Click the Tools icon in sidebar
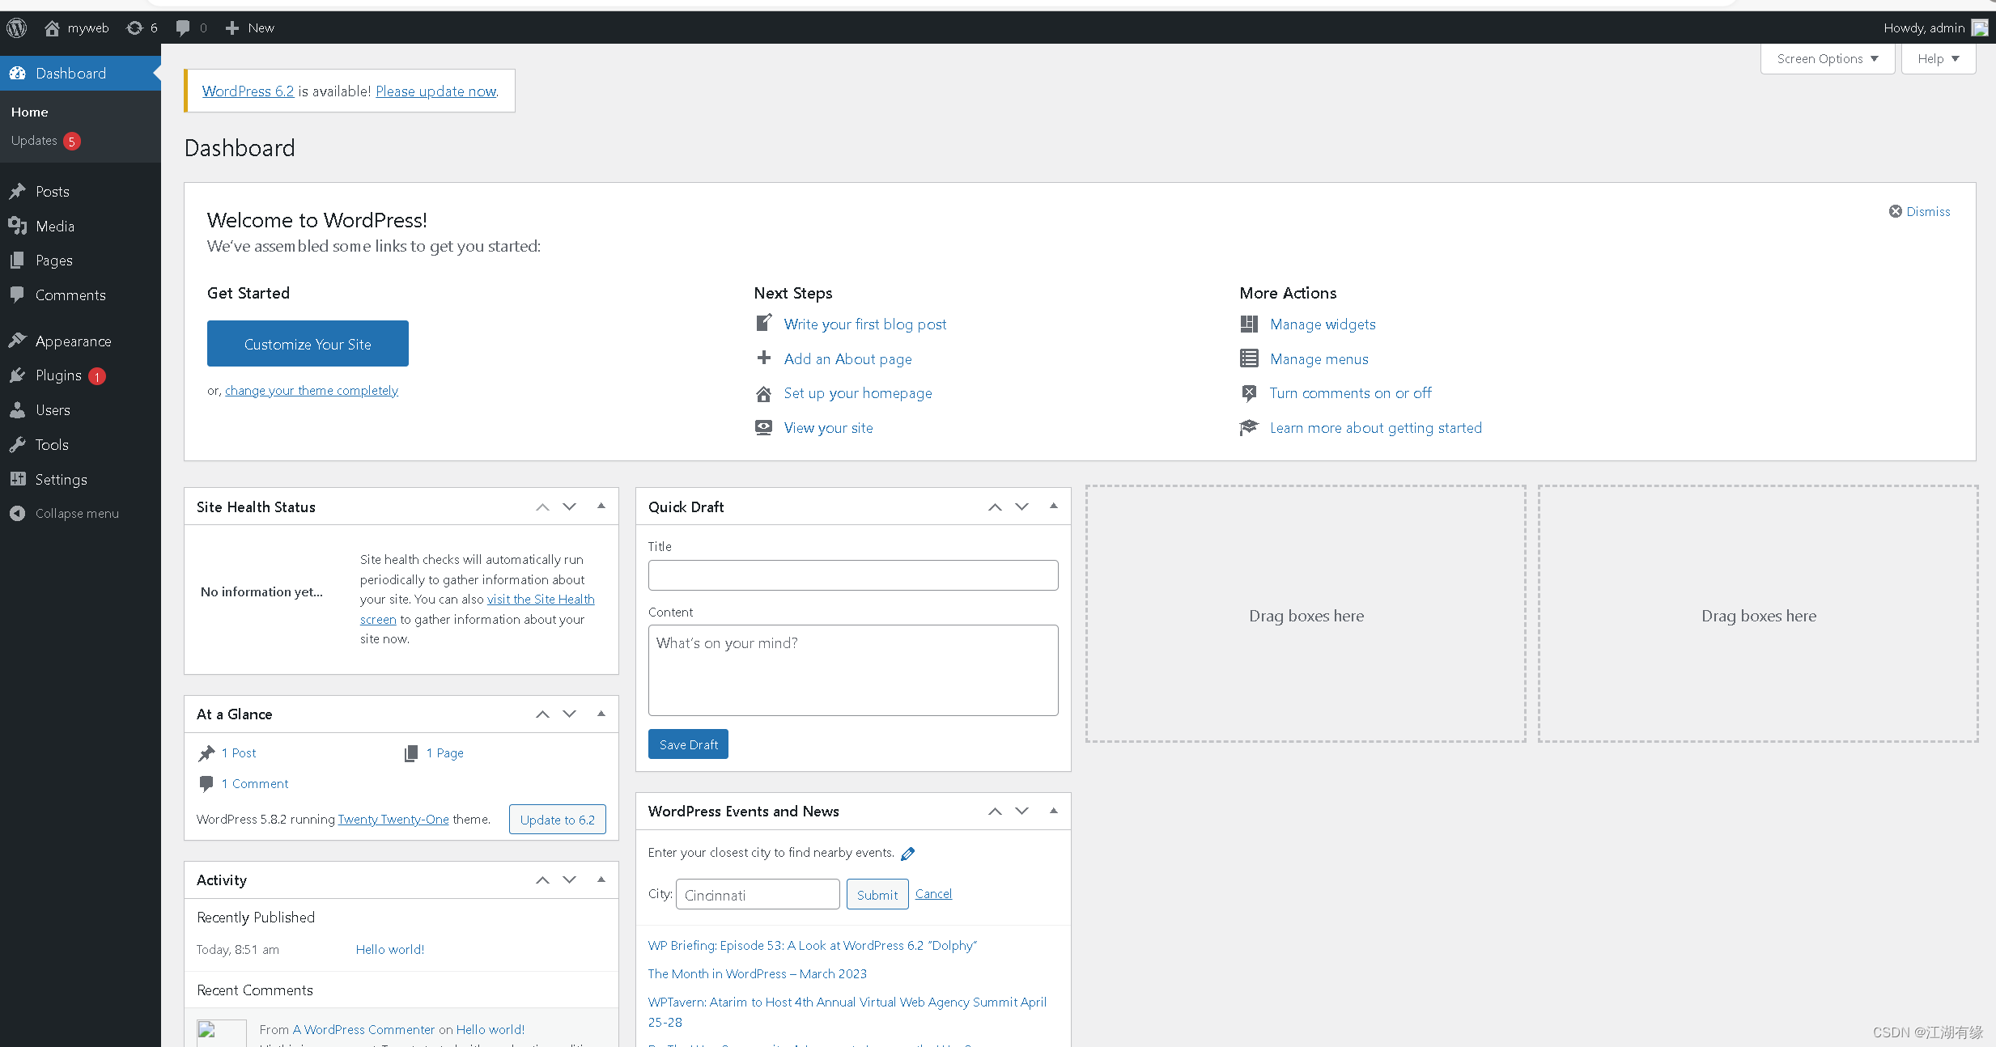This screenshot has height=1047, width=1996. [x=19, y=443]
